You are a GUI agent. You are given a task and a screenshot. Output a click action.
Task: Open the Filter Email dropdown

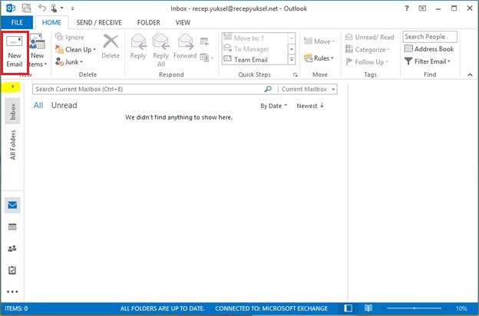coord(428,61)
